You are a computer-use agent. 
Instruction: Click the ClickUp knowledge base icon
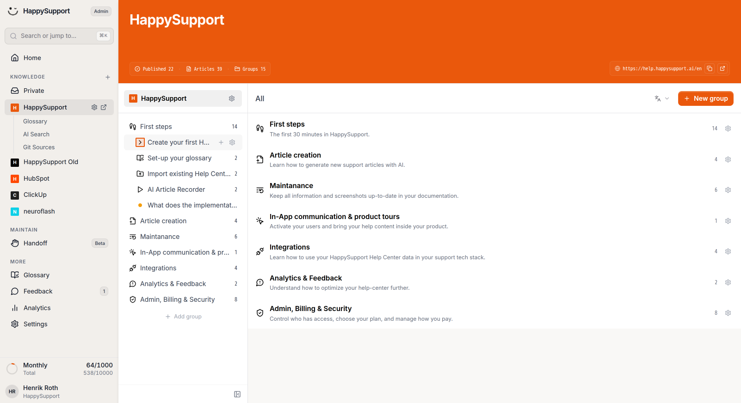coord(15,195)
